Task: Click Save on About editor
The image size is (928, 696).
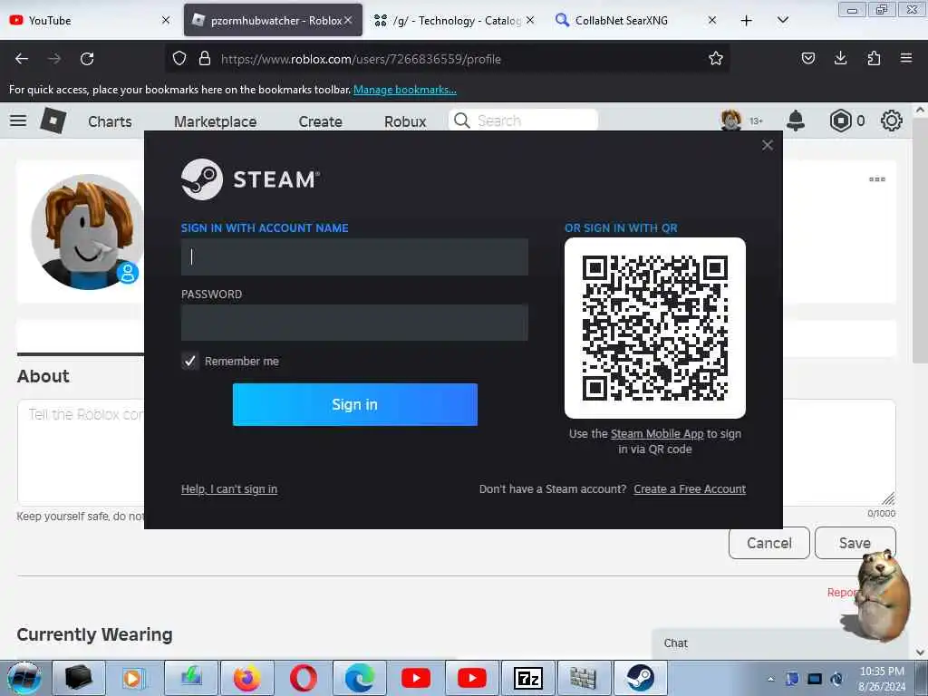Action: 855,543
